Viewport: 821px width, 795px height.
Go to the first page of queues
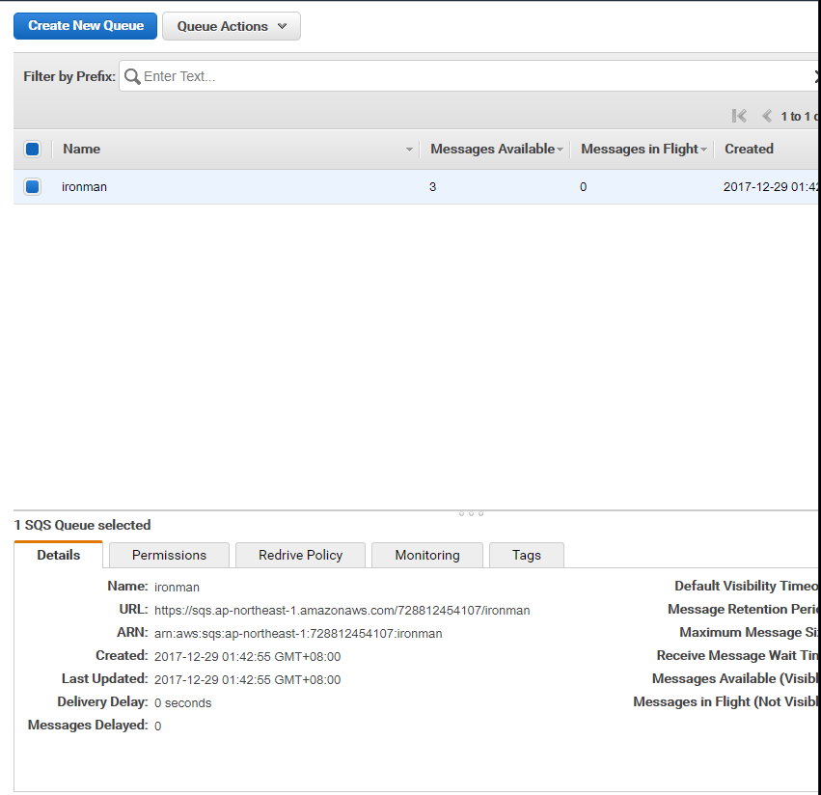[739, 116]
